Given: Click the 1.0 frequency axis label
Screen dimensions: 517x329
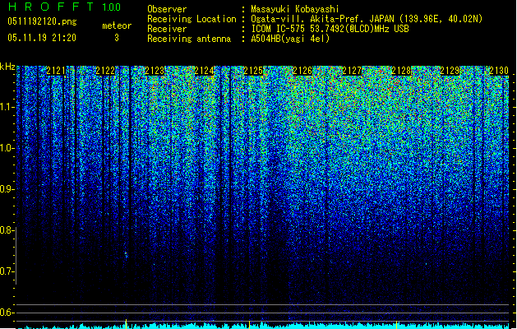Looking at the screenshot, I should (7, 148).
